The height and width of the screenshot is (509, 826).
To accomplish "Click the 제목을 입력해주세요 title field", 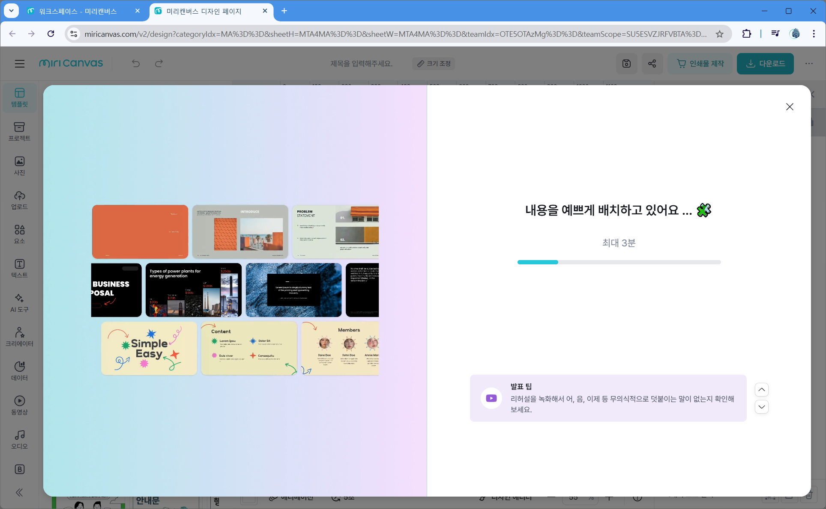I will coord(361,64).
